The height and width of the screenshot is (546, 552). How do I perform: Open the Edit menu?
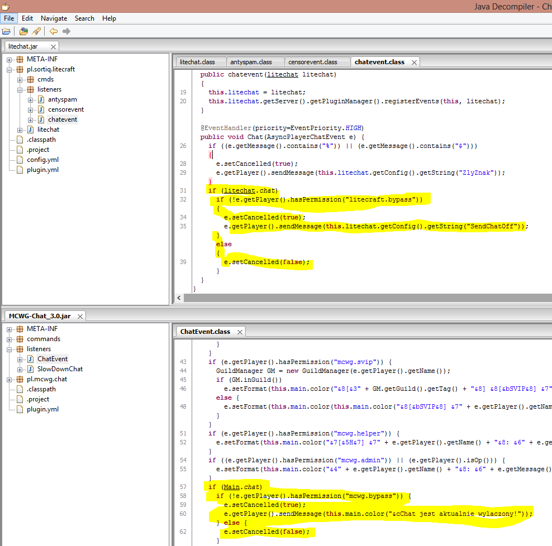(27, 18)
